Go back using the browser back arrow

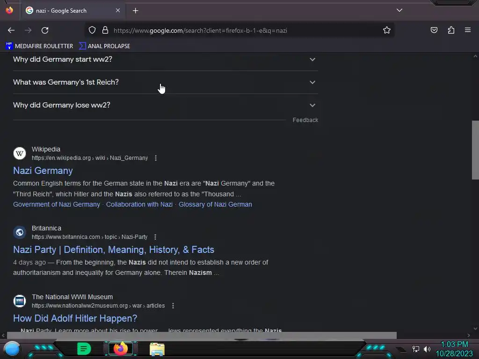pos(11,30)
